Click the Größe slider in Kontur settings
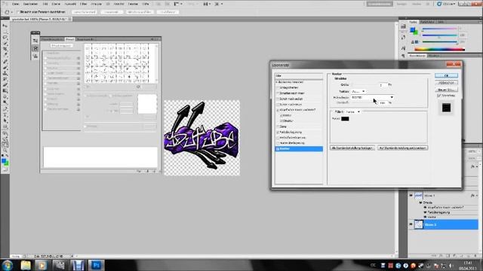 point(365,85)
